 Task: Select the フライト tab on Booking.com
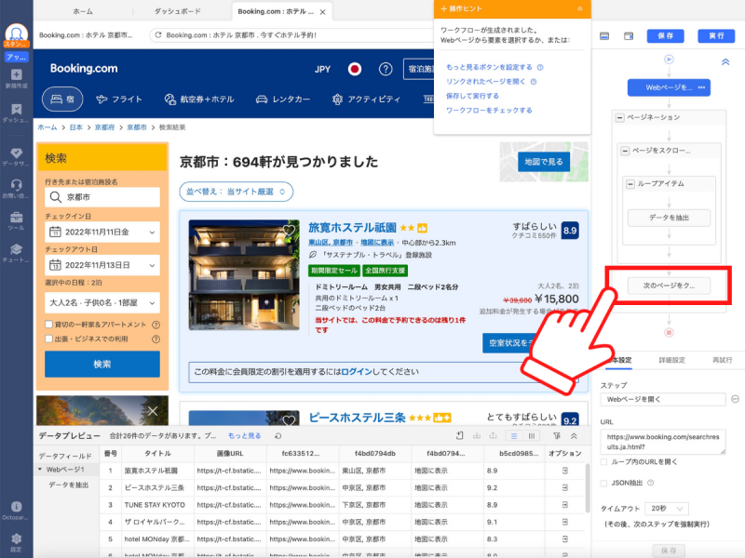coord(119,100)
